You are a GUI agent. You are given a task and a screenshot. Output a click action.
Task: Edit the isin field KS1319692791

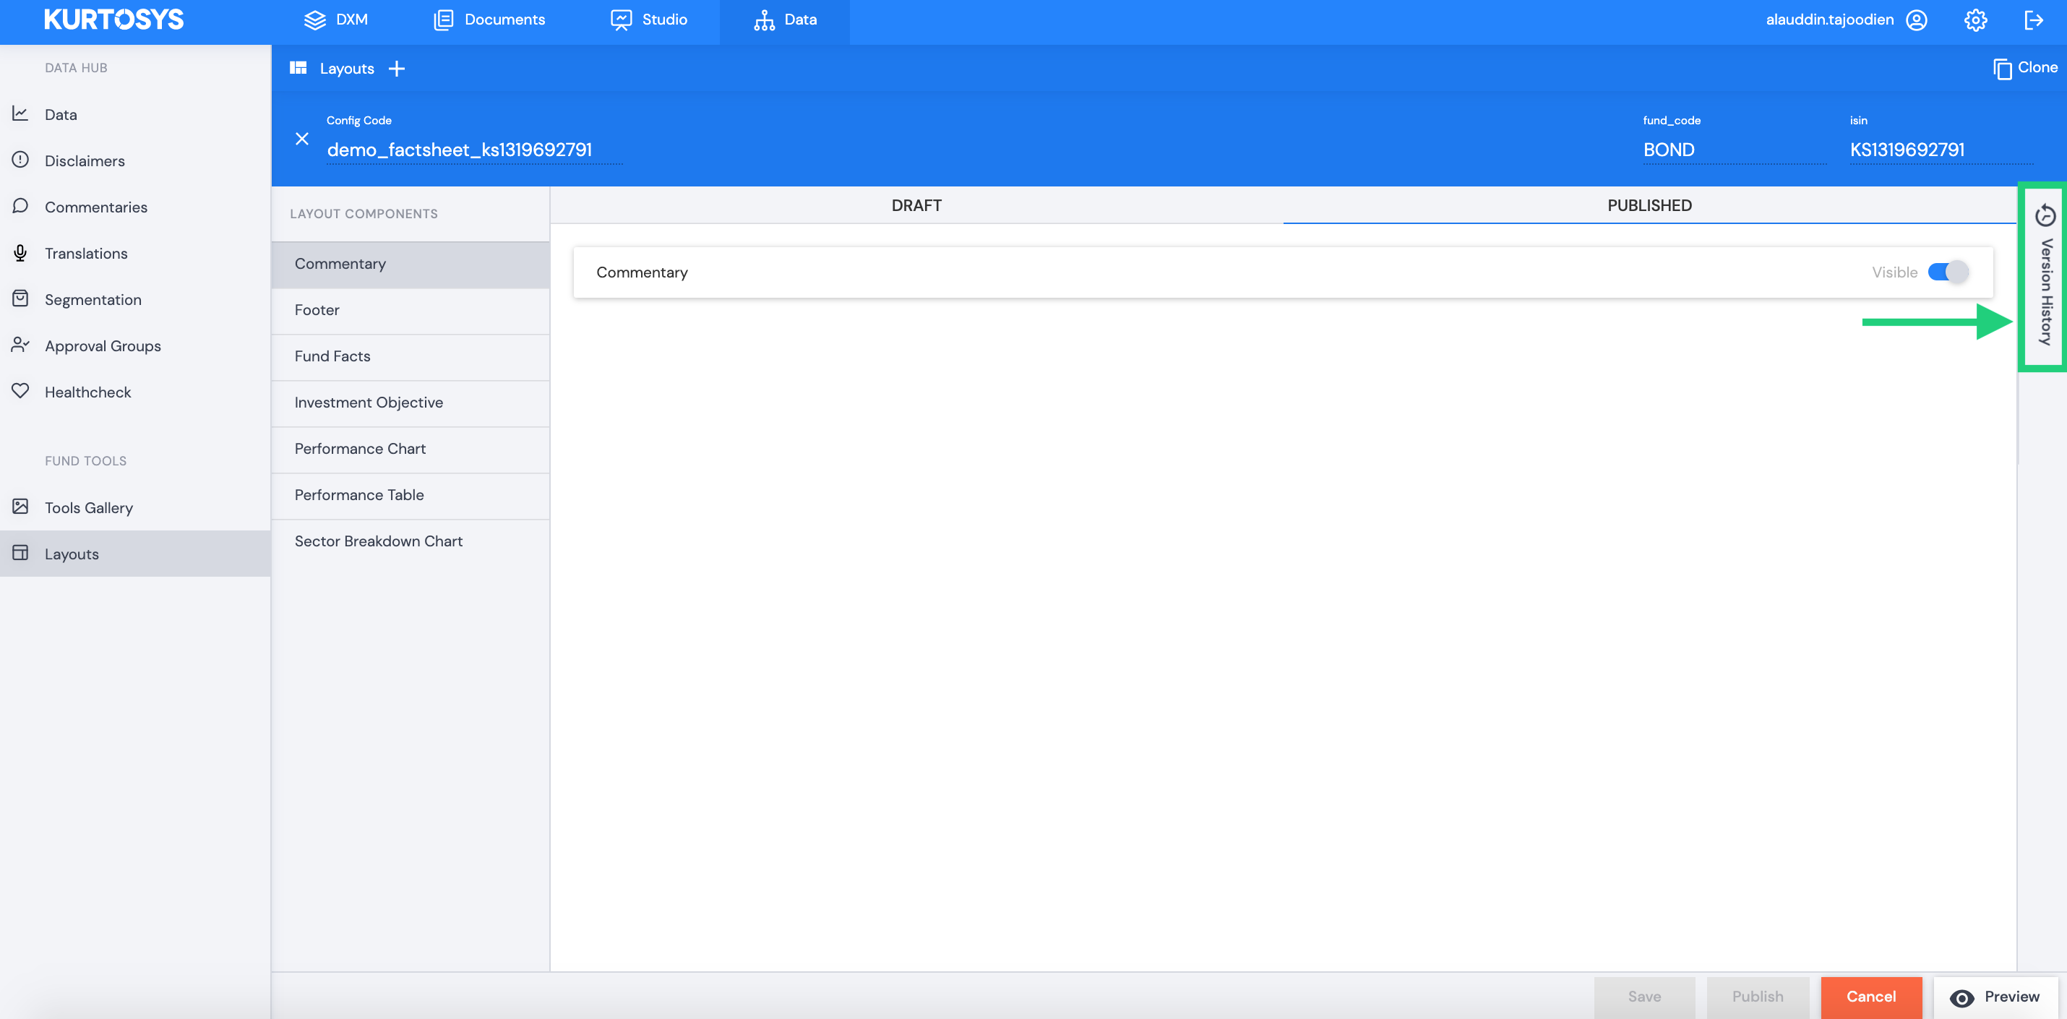(1942, 150)
